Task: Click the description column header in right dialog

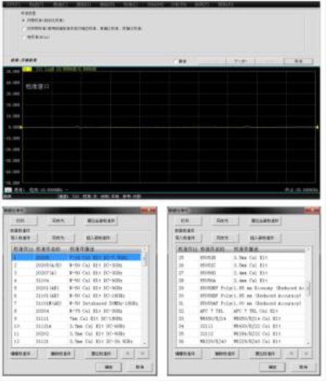Action: [269, 250]
